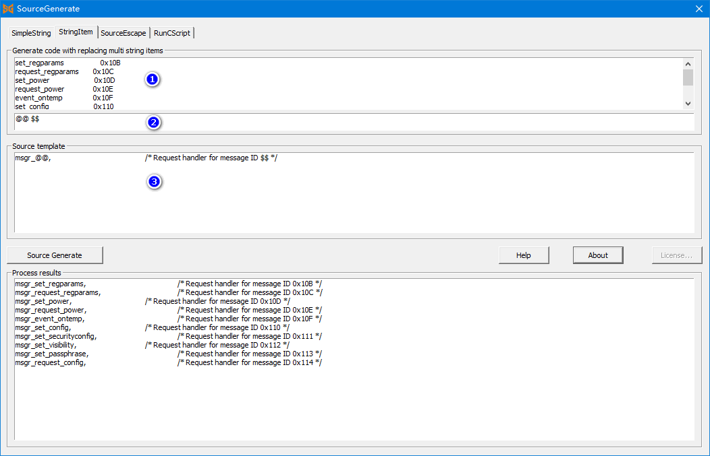Click the About button
Screen dimensions: 710x456
tap(597, 255)
